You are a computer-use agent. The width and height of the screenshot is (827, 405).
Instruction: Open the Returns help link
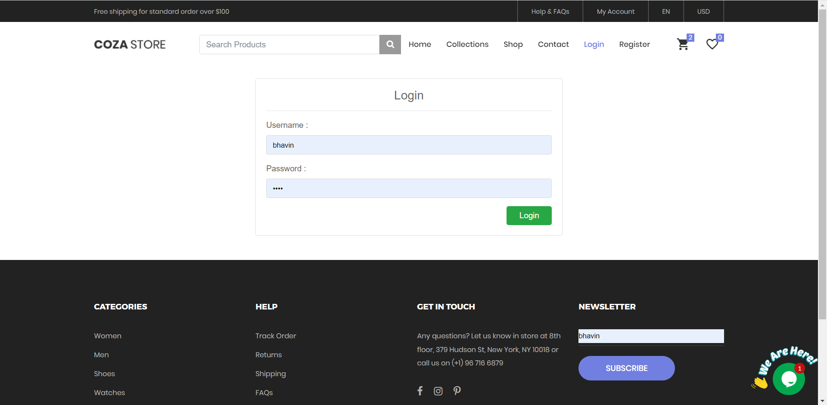tap(268, 355)
